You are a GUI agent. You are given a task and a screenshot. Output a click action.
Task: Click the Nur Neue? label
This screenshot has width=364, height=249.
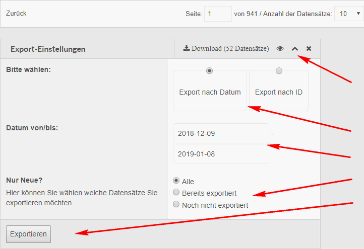tap(23, 180)
